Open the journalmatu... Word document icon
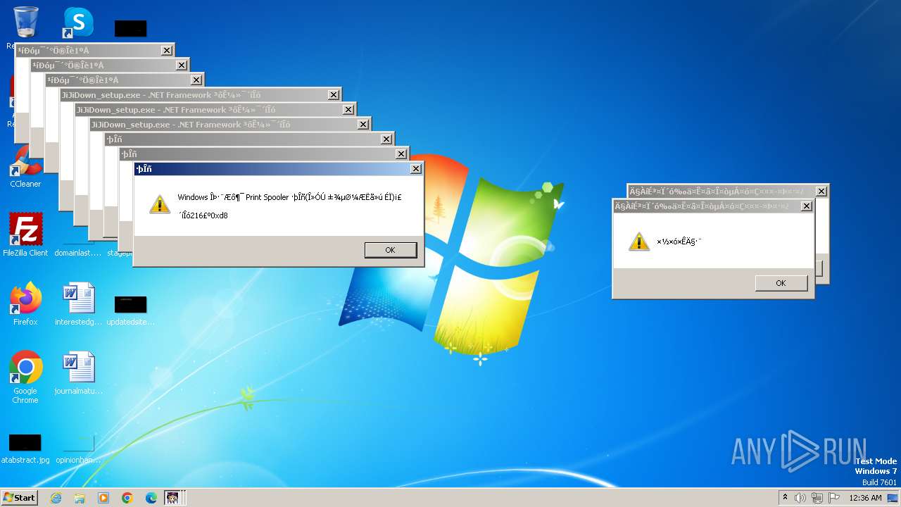Image resolution: width=901 pixels, height=507 pixels. tap(78, 373)
